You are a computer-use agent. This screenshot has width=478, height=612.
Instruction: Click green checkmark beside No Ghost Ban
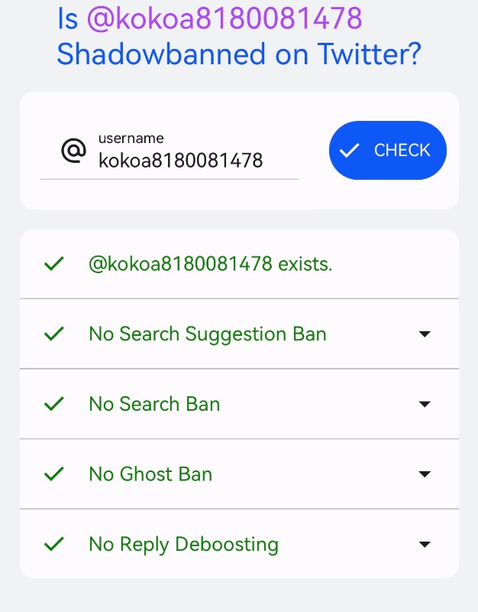pos(54,474)
